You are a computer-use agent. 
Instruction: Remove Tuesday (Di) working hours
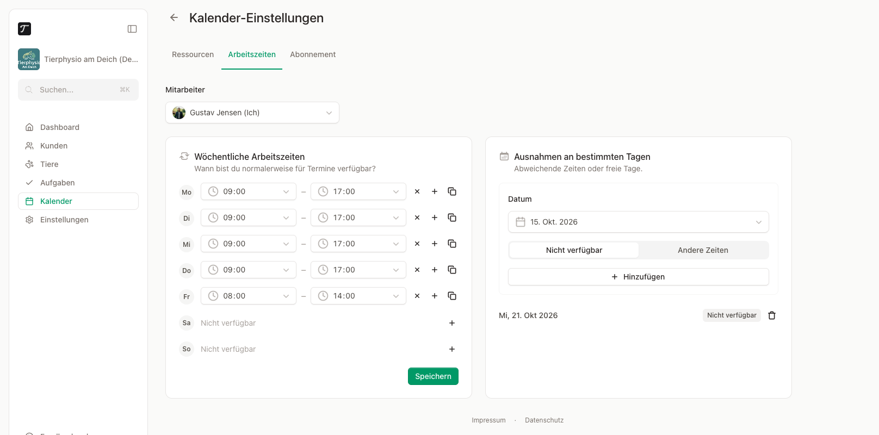tap(417, 217)
